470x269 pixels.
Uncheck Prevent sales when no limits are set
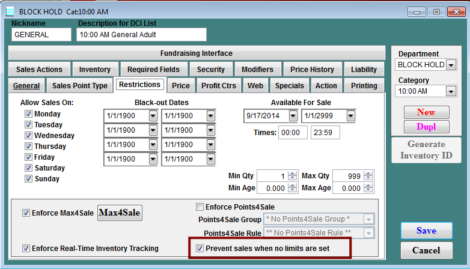pyautogui.click(x=200, y=249)
